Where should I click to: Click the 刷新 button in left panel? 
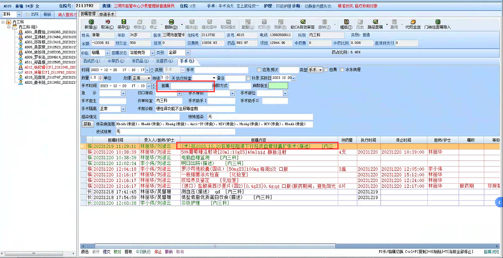(47, 14)
